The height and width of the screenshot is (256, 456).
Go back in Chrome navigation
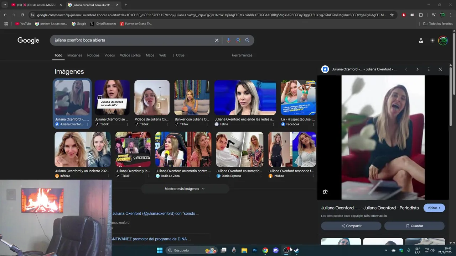pyautogui.click(x=5, y=15)
